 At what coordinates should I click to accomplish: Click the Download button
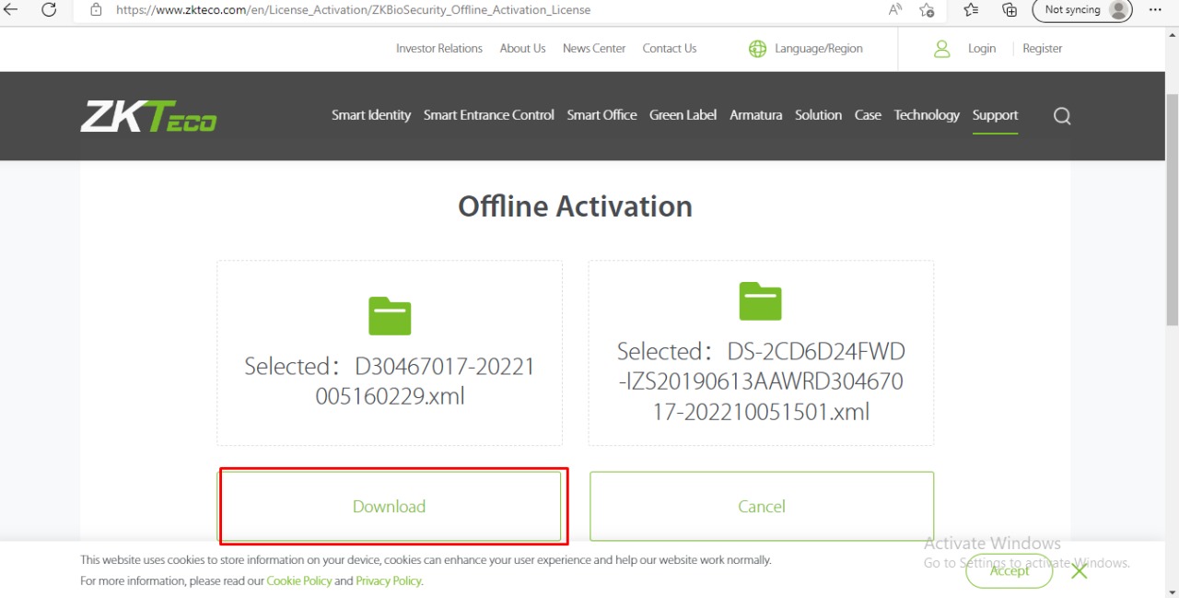tap(390, 507)
